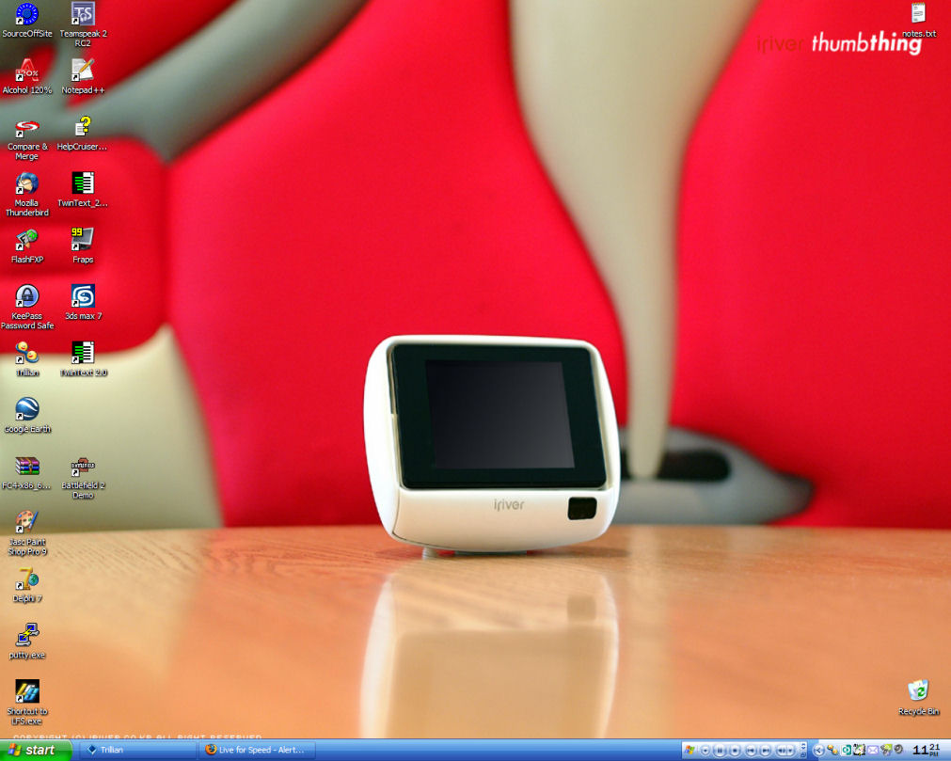
Task: Stop playback in Media Player toolbar
Action: 735,751
